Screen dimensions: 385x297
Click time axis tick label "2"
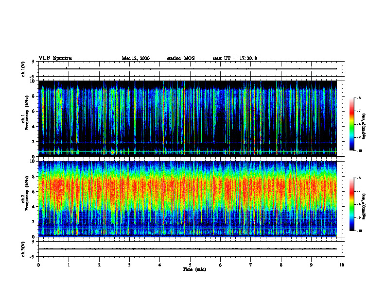pos(99,265)
